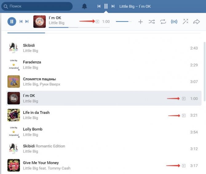Click the magnifier icon in search bar

pyautogui.click(x=6, y=6)
